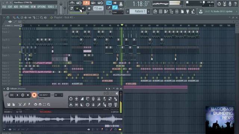Select the Love Philter envelope clip on Track 6
This screenshot has width=239, height=134.
[x=44, y=63]
